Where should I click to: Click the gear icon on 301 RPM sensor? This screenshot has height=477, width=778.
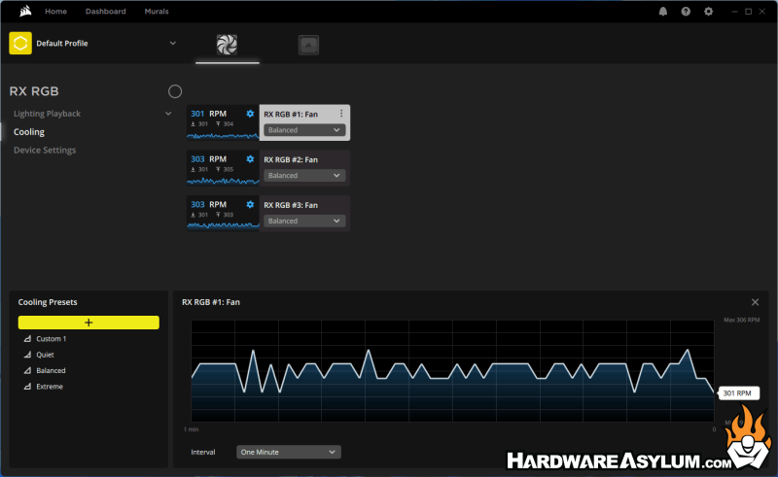[250, 114]
